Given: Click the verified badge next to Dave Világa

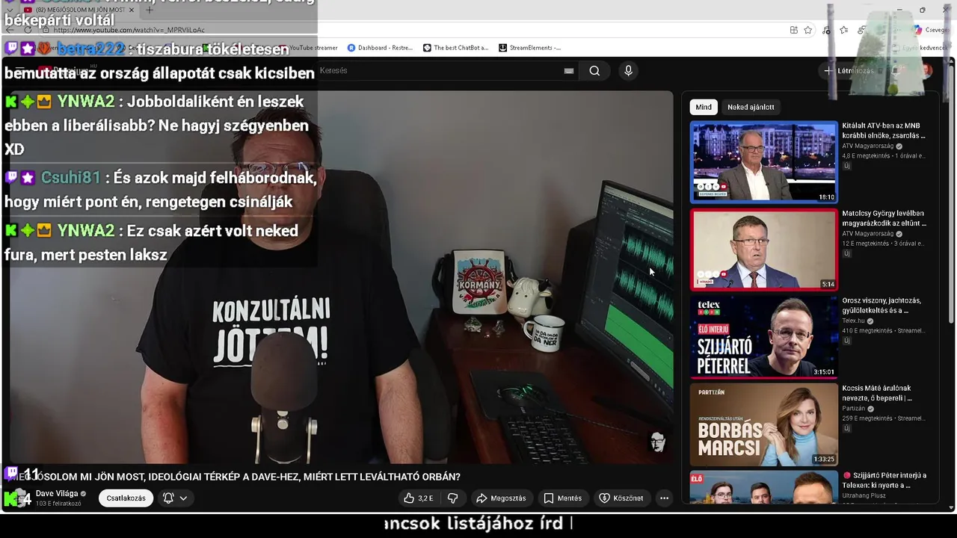Looking at the screenshot, I should coord(84,494).
